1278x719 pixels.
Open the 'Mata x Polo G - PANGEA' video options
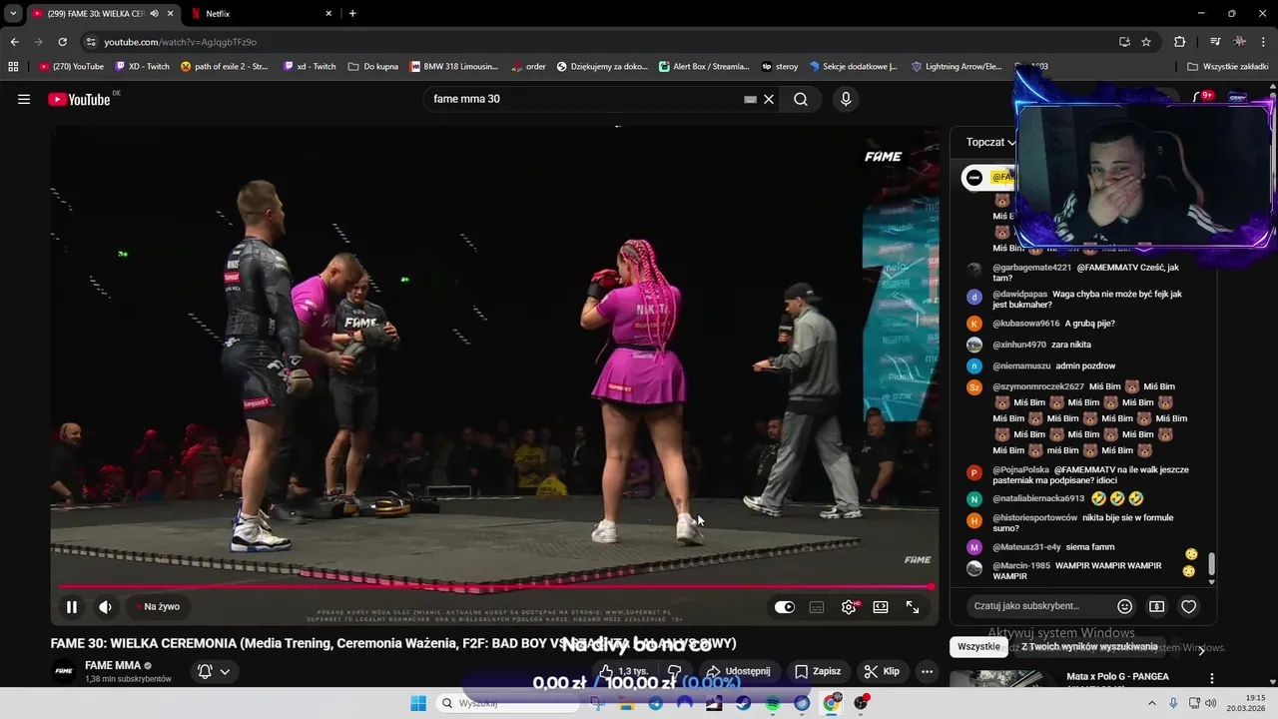(x=1212, y=678)
